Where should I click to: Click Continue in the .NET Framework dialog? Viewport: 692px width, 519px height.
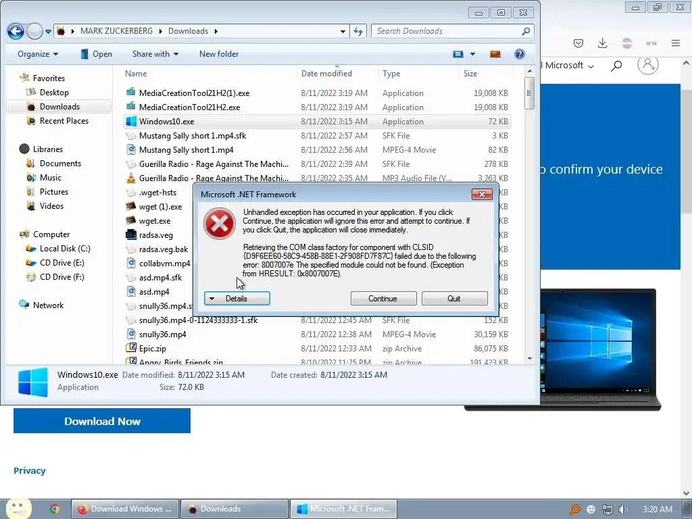tap(383, 298)
